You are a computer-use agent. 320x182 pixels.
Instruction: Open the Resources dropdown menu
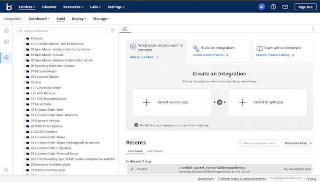pyautogui.click(x=73, y=7)
